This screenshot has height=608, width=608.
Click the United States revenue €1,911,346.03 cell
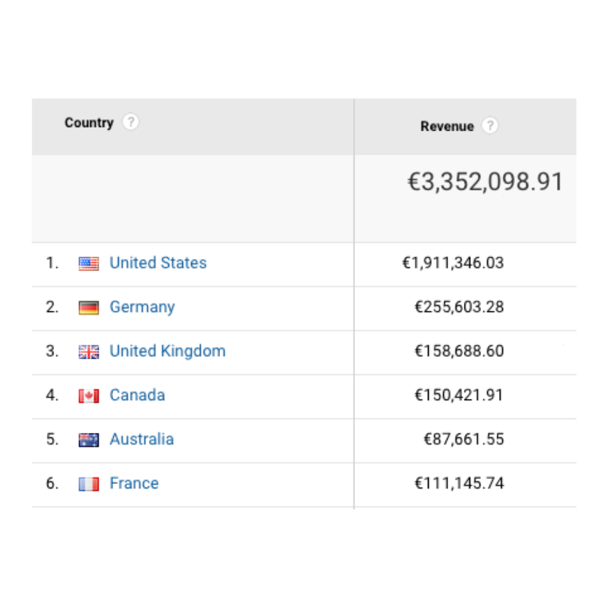coord(453,263)
